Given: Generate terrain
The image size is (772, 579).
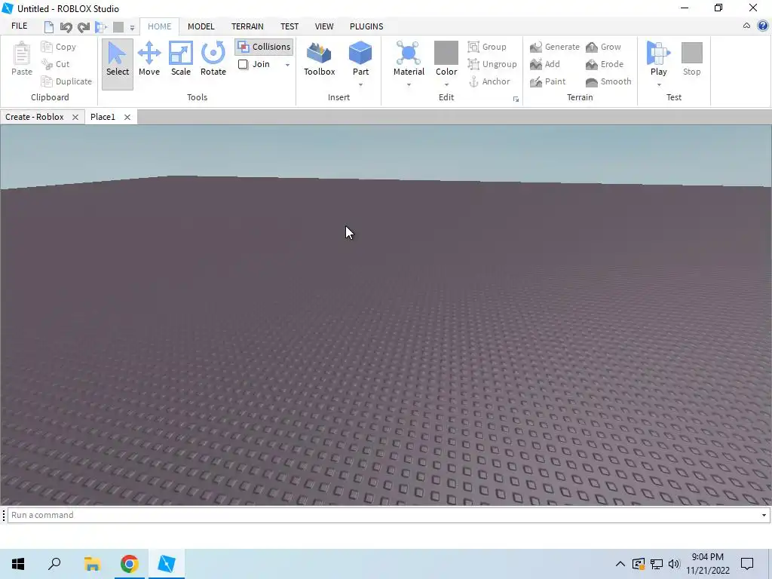Looking at the screenshot, I should [x=554, y=47].
